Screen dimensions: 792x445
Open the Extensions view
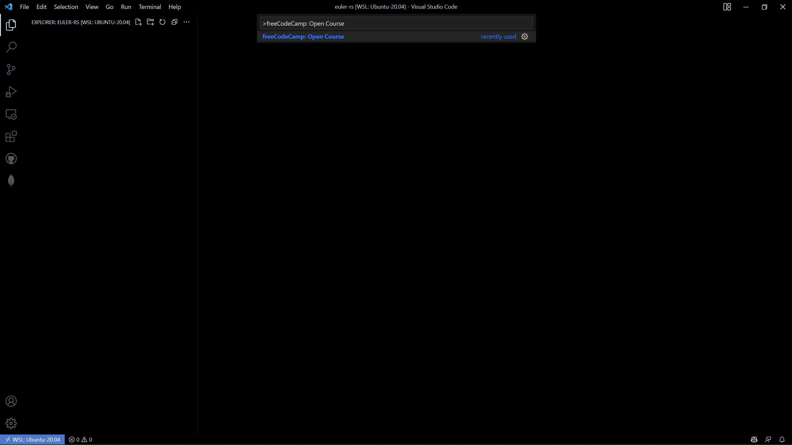click(11, 136)
